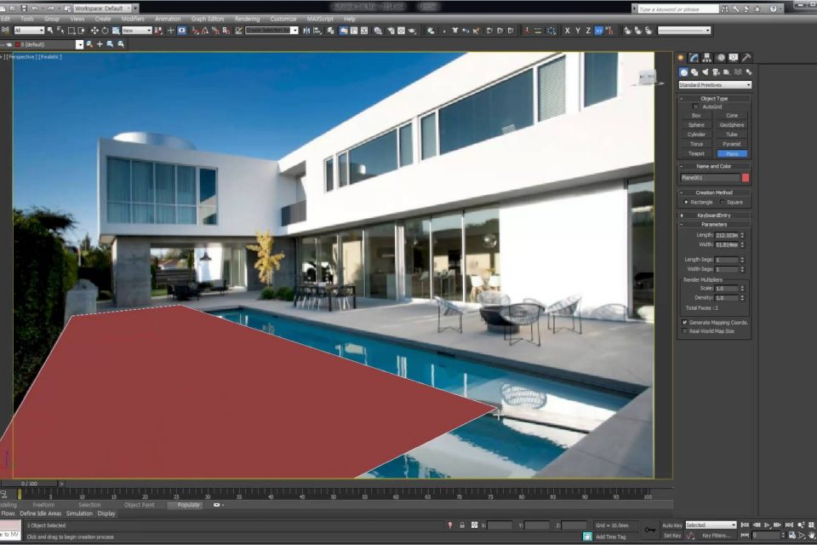Viewport: 817px width, 545px height.
Task: Expand the KeyboardEntry rollout
Action: 713,215
